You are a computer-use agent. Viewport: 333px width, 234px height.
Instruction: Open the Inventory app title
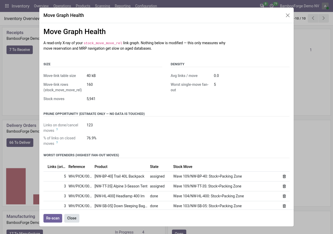pyautogui.click(x=21, y=6)
